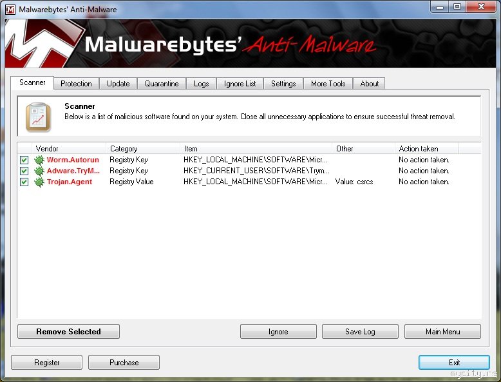Return via the Main Menu button

point(442,332)
